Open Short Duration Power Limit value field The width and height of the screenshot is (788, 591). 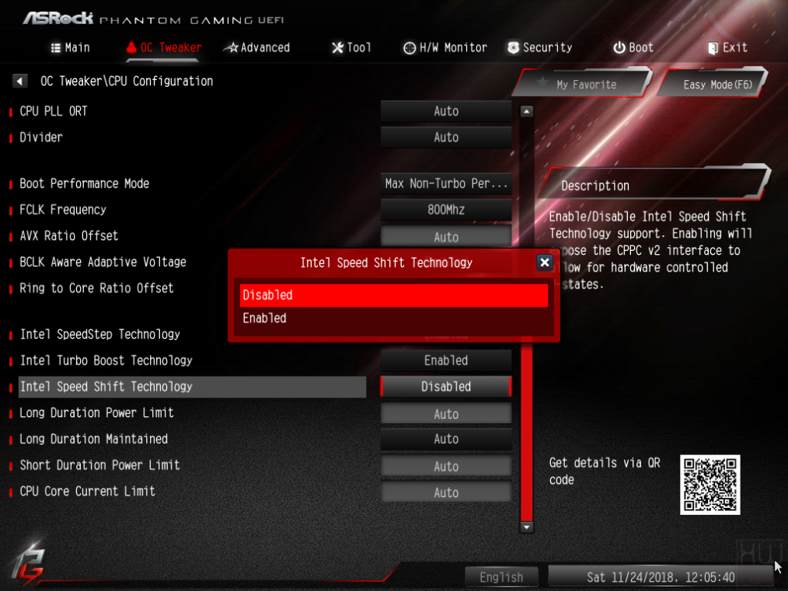pyautogui.click(x=446, y=466)
